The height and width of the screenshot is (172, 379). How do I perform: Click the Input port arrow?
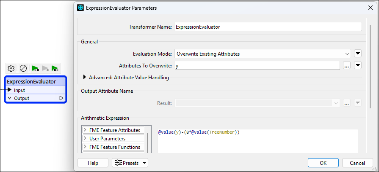9,90
